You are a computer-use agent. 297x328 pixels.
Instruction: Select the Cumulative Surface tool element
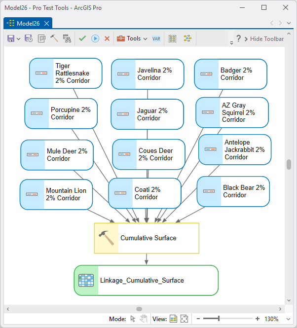pos(147,238)
